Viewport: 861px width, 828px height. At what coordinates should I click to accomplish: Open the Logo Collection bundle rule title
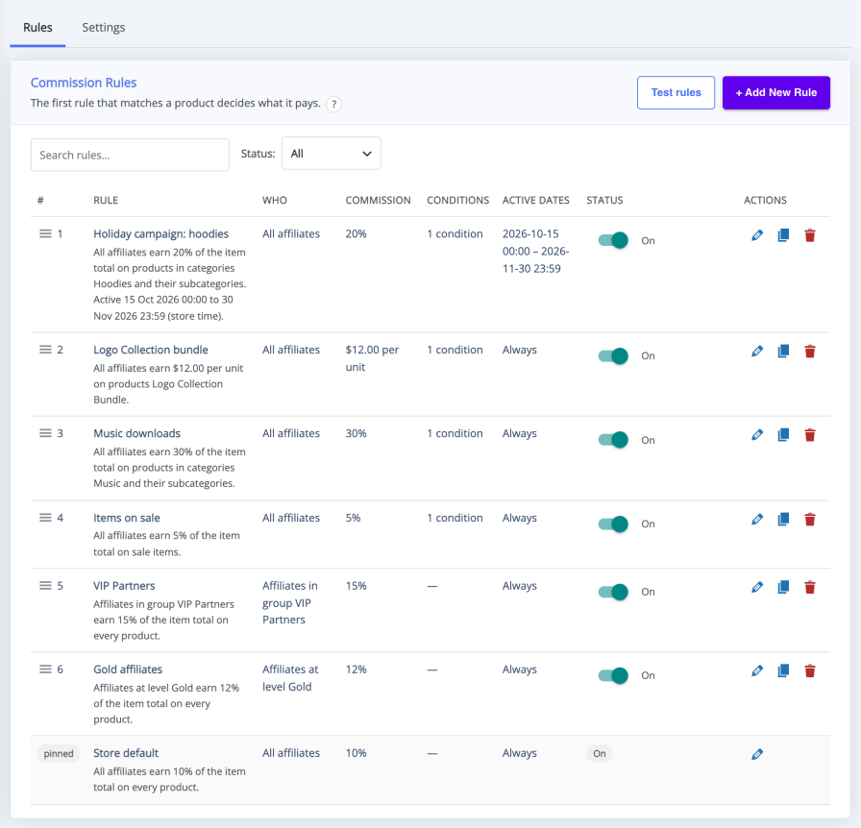[151, 350]
